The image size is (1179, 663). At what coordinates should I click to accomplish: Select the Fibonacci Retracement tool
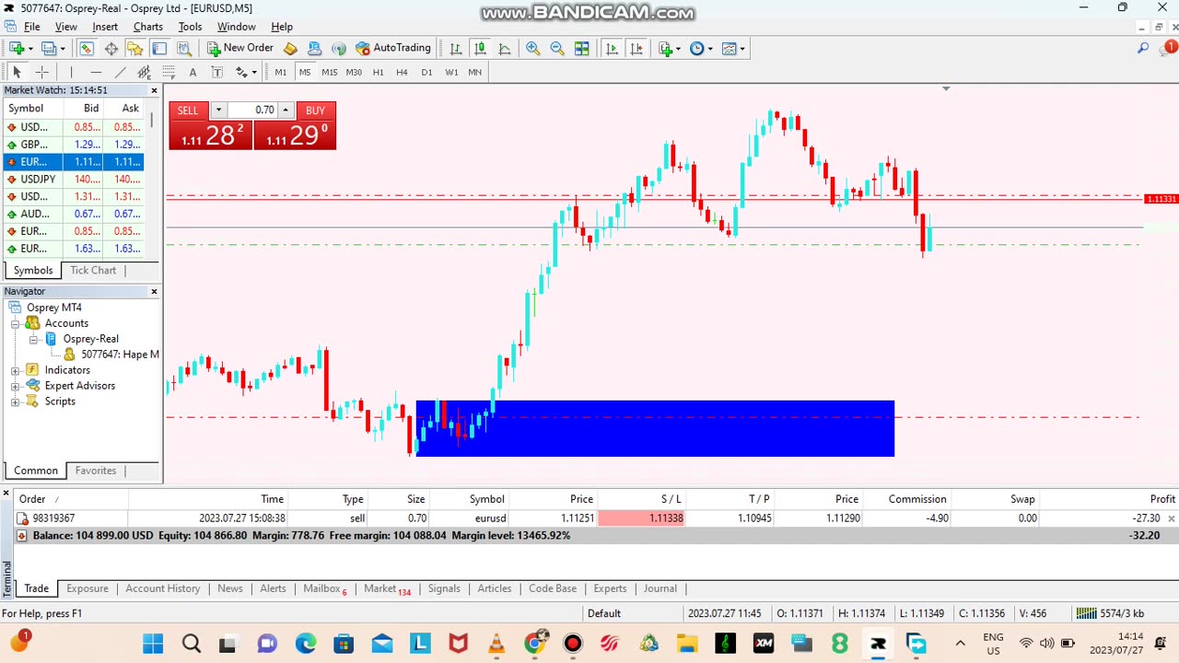tap(169, 72)
